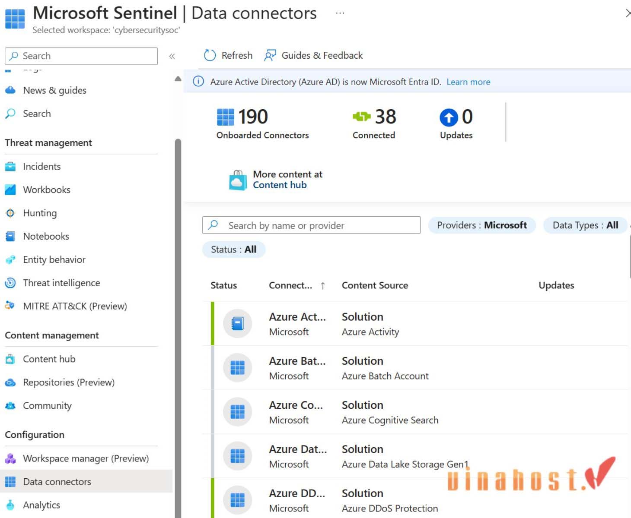The width and height of the screenshot is (631, 518).
Task: Click the Content hub shopping bag image
Action: click(238, 180)
